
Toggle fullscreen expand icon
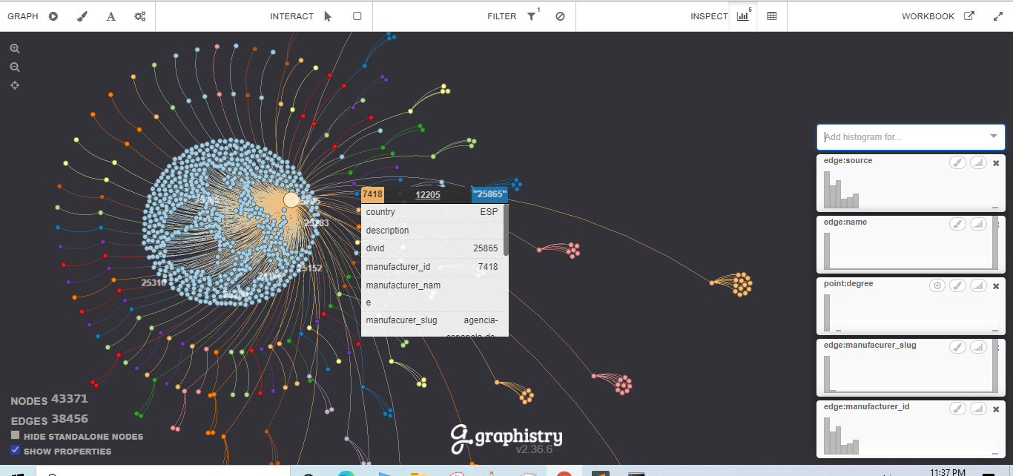(997, 16)
